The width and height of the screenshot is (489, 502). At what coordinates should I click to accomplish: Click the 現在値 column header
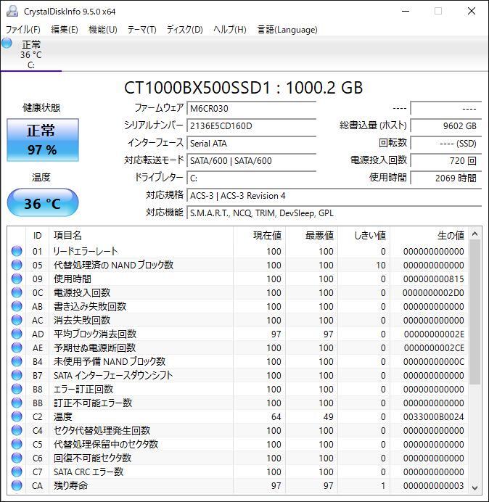pos(260,236)
